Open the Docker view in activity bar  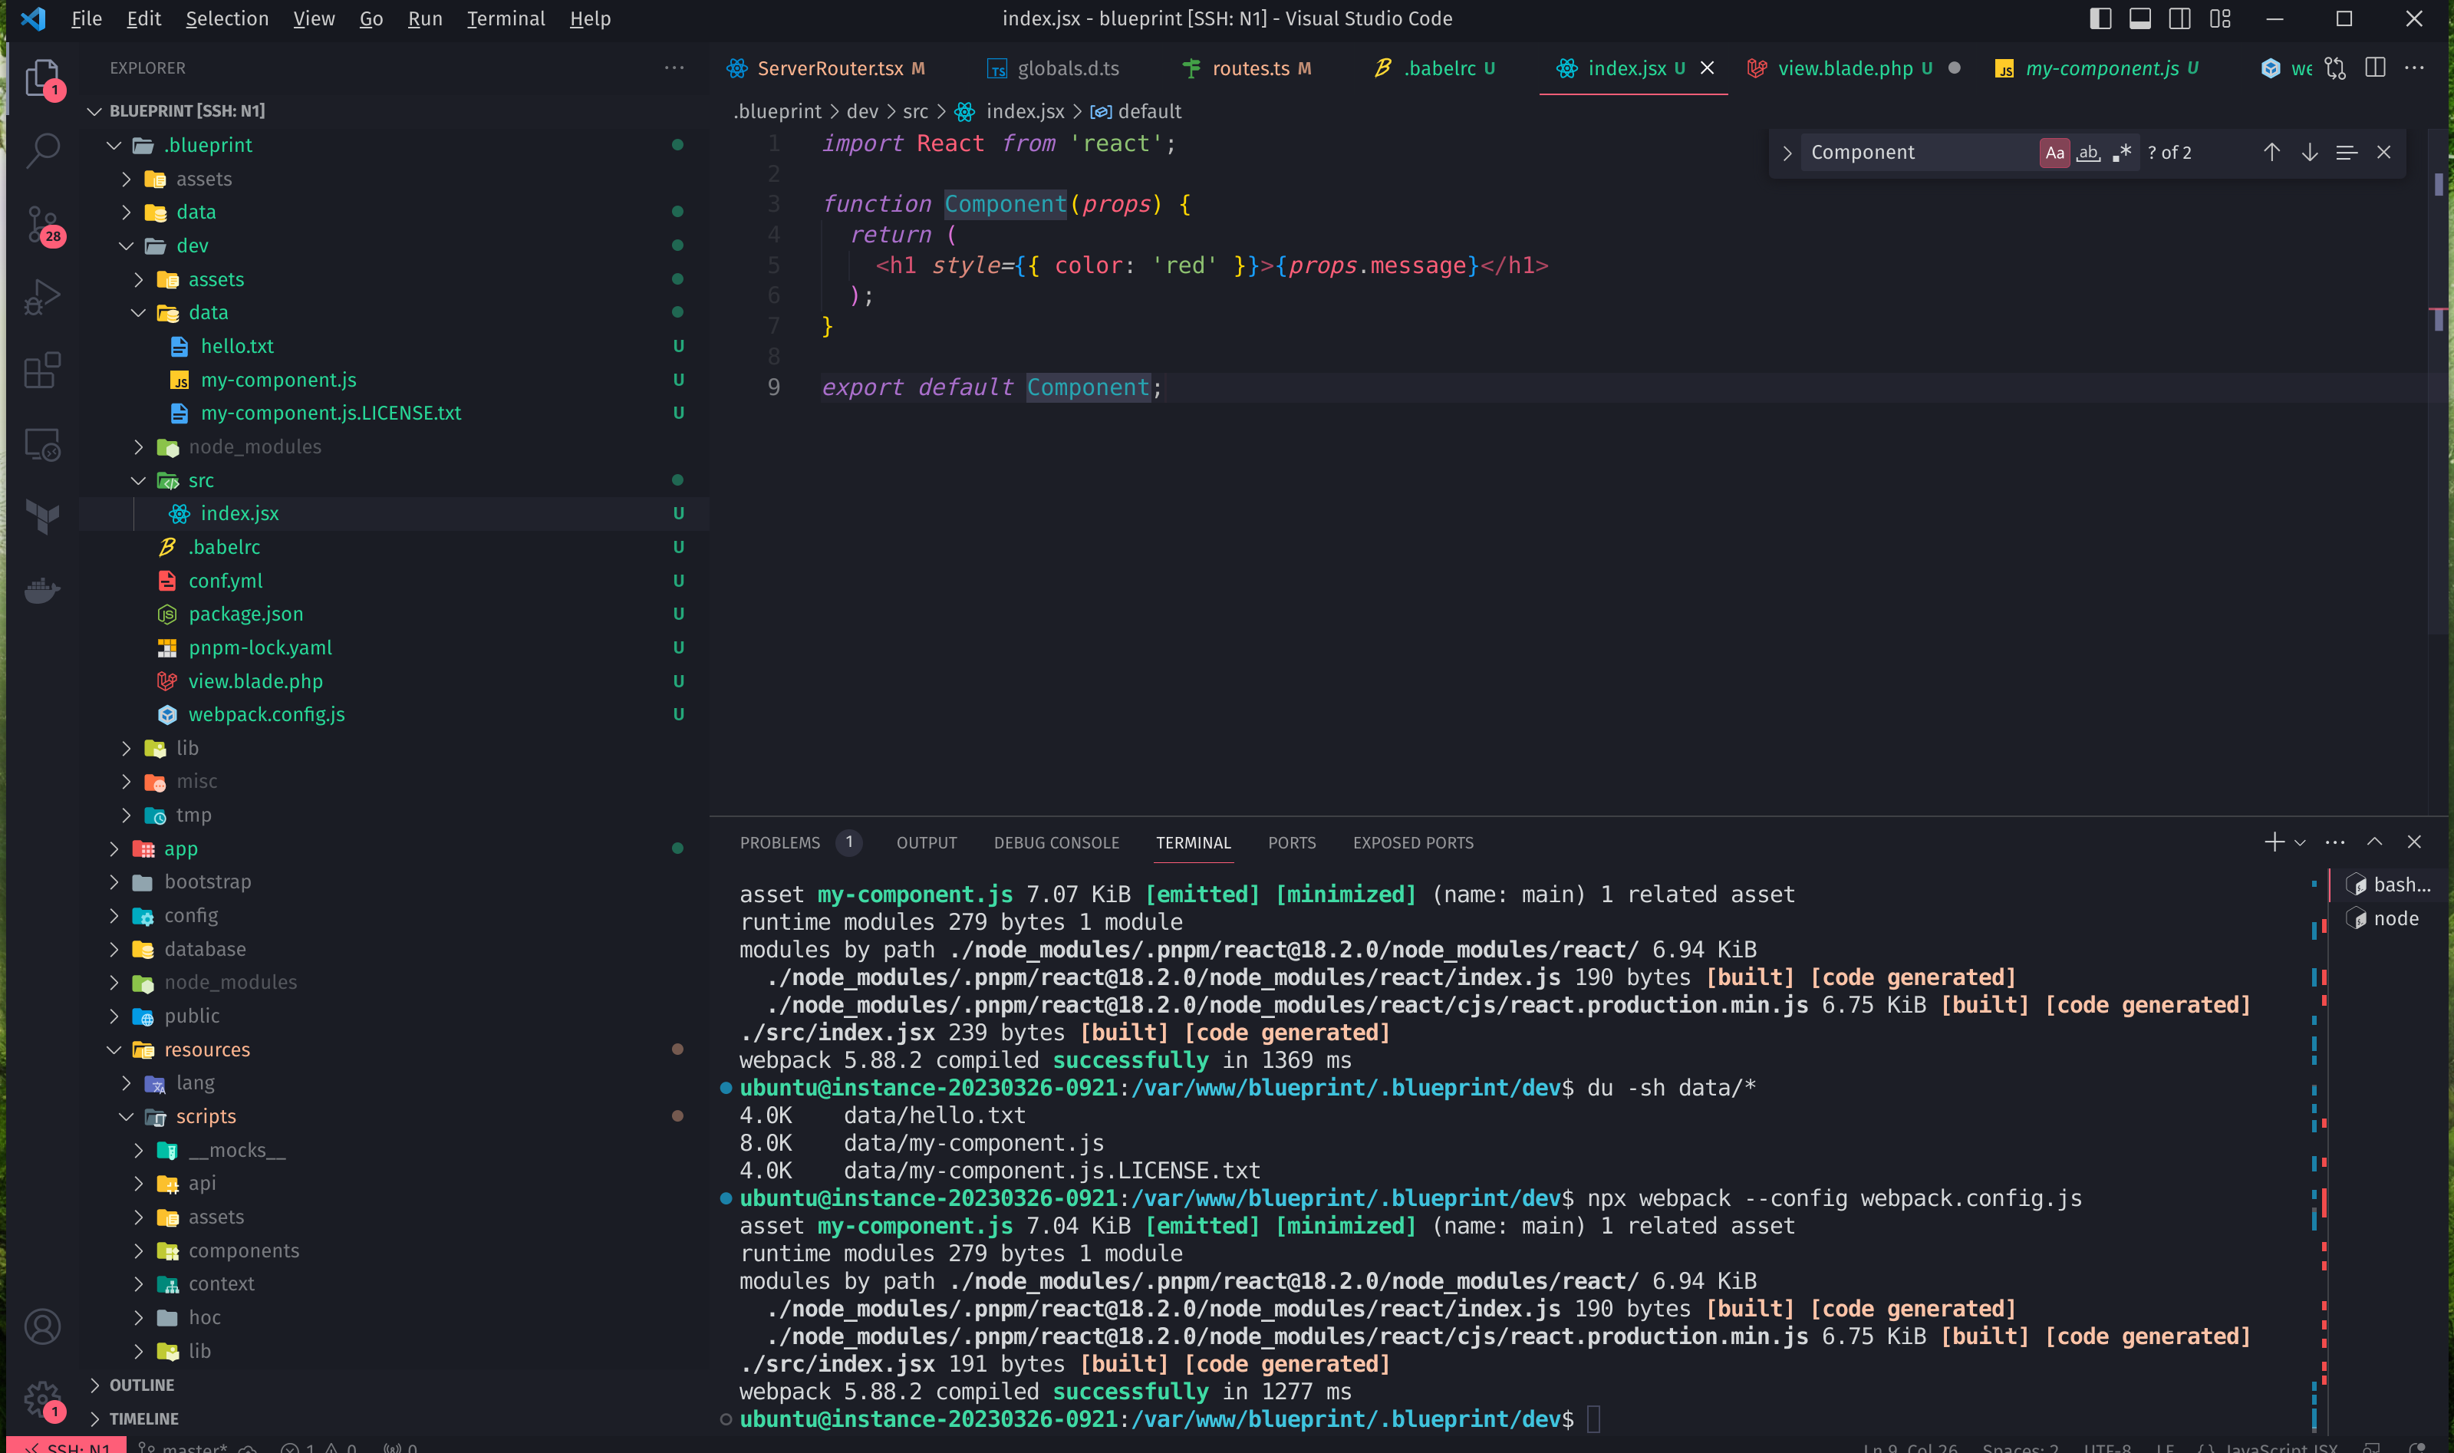coord(42,591)
